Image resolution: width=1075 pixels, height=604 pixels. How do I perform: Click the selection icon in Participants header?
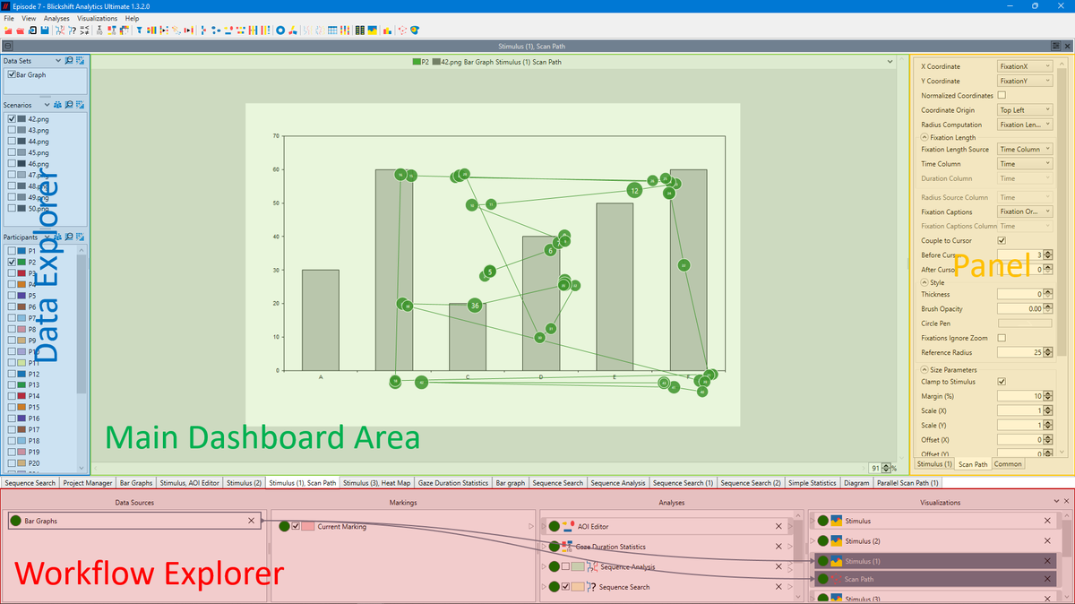(80, 237)
